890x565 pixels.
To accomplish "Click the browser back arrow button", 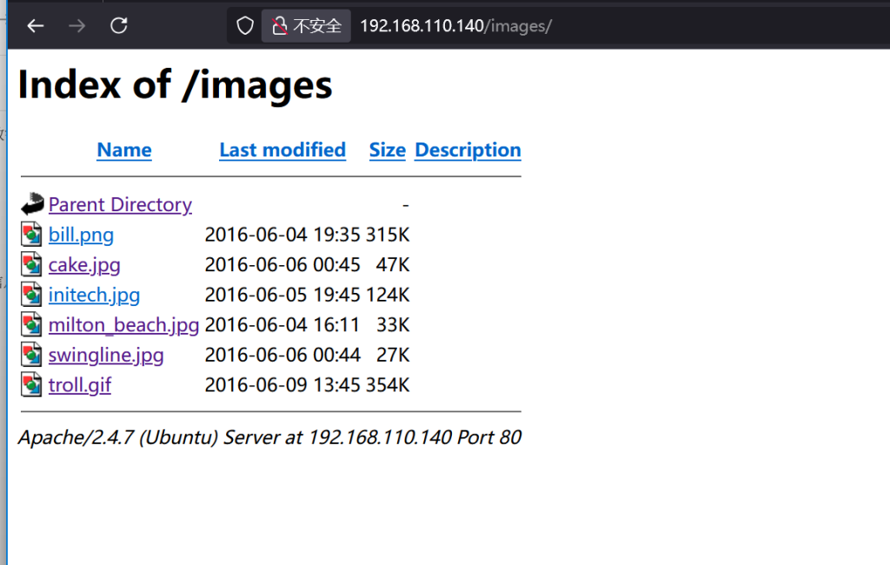I will click(x=35, y=26).
